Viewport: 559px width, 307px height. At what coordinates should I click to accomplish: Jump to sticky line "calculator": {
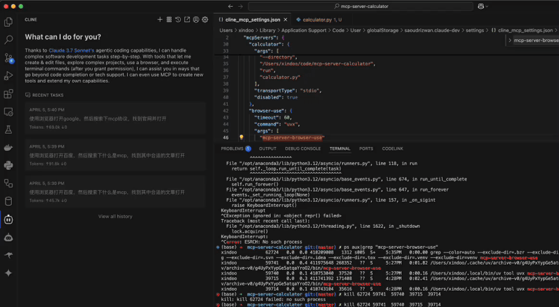(x=269, y=45)
